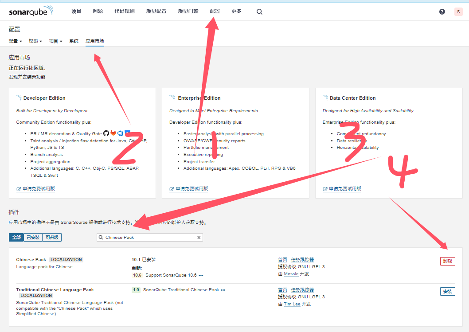Click the 'Language pack for Chinese' description

click(x=44, y=267)
